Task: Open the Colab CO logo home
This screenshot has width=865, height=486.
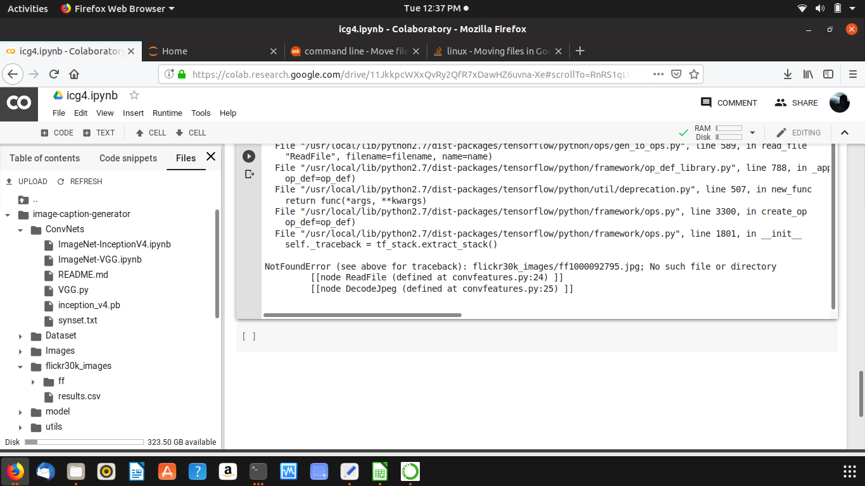Action: [x=19, y=103]
